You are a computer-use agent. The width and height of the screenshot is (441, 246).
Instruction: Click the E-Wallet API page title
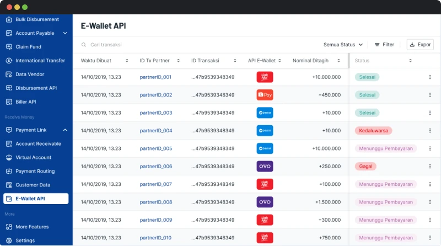[103, 26]
